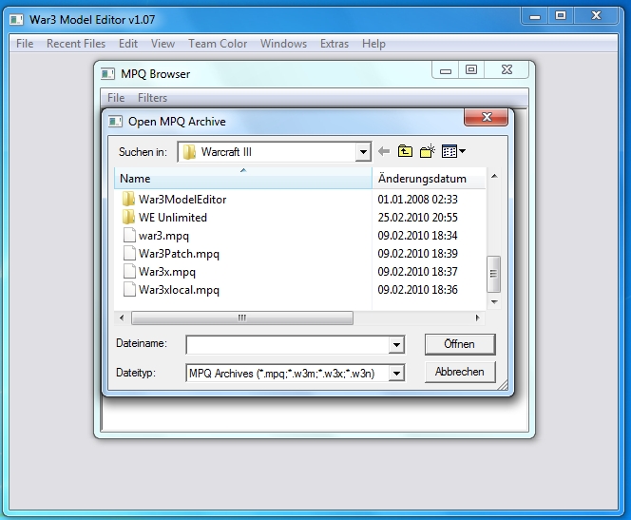Sort by the Änderungsdatum column header
Screen dimensions: 631x520
click(429, 179)
